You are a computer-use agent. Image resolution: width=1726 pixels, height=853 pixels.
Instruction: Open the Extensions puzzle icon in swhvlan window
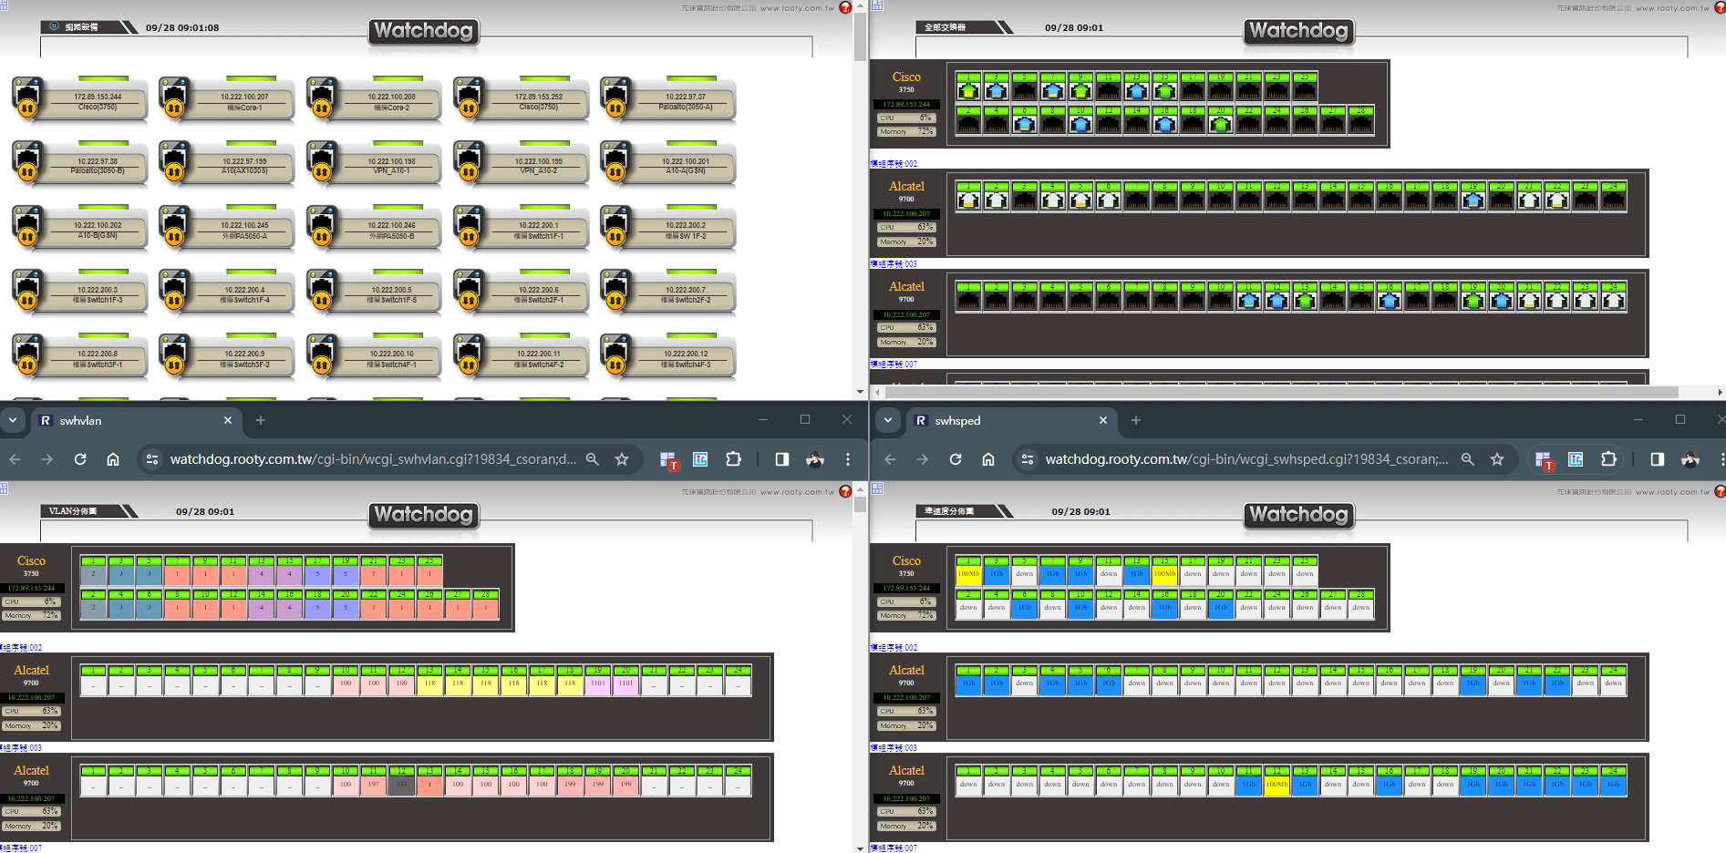(x=733, y=459)
